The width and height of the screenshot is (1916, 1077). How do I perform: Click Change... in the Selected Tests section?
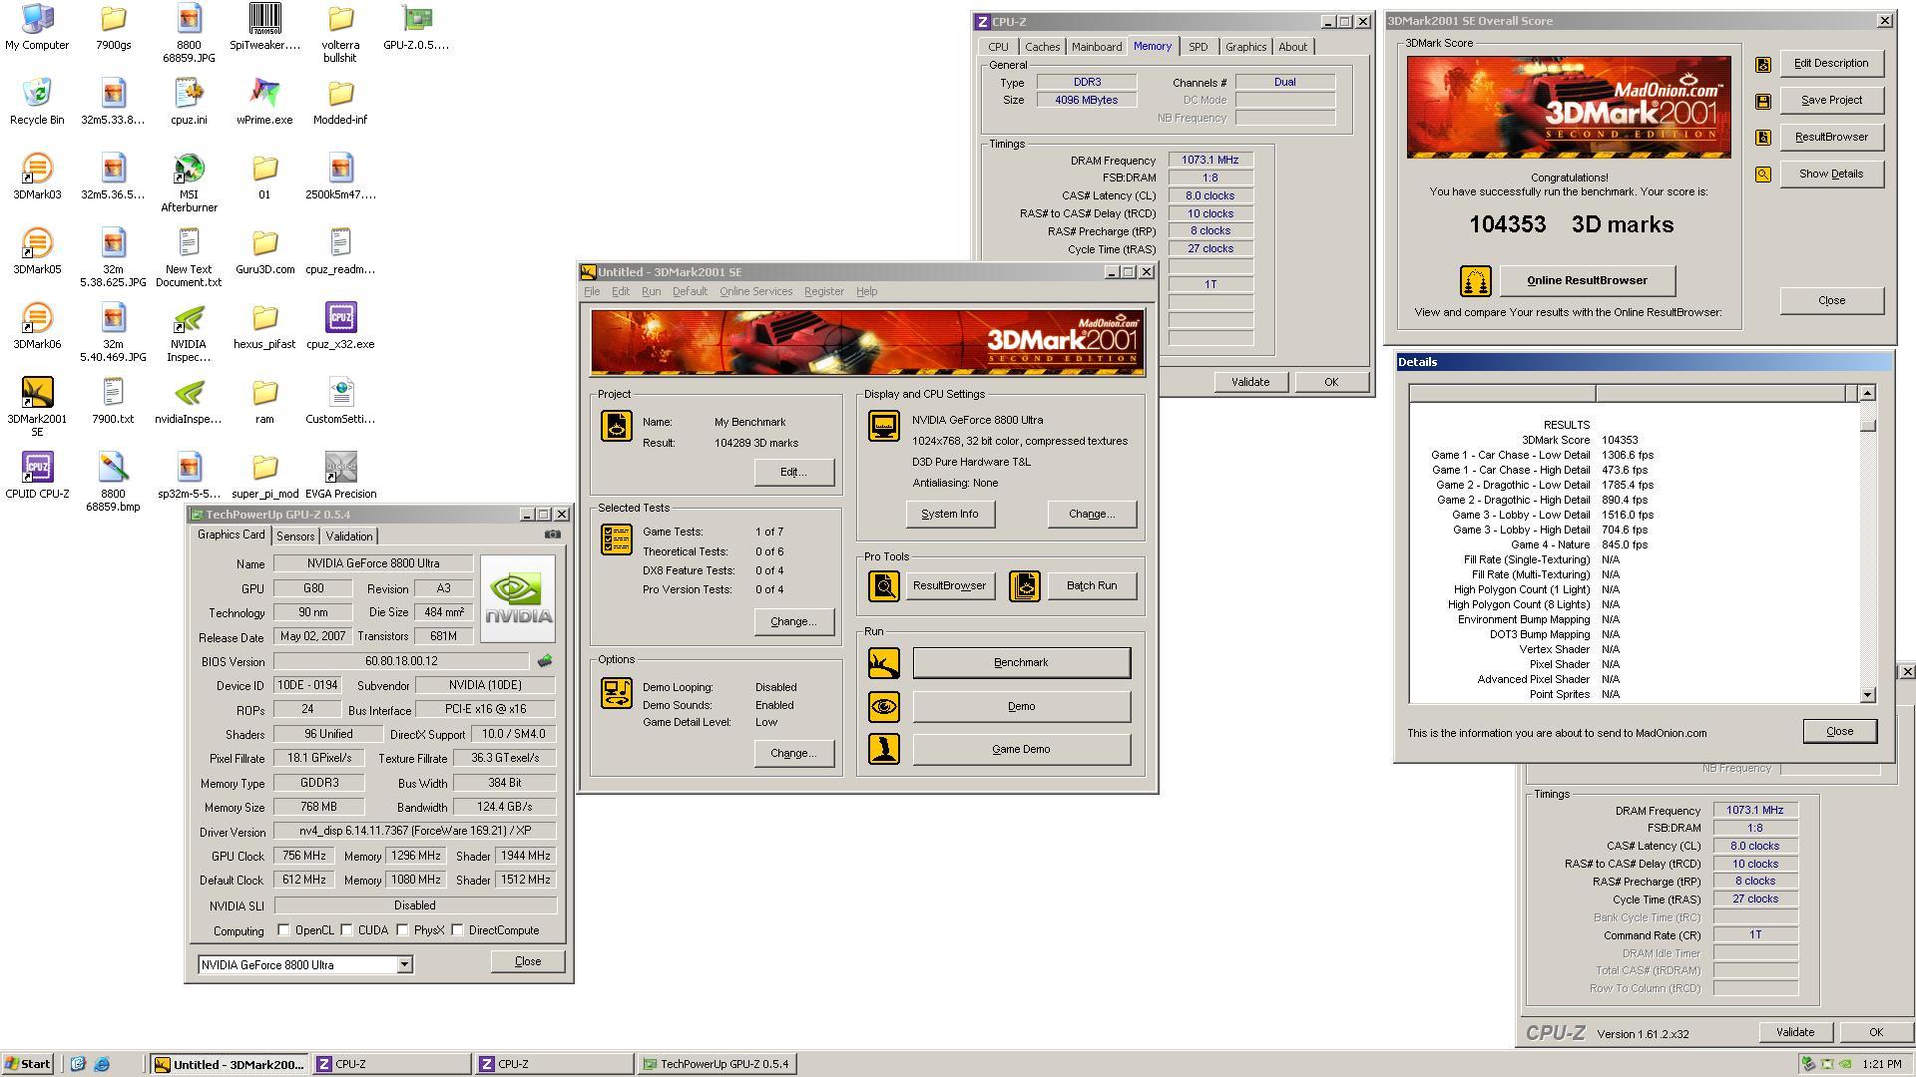(793, 622)
